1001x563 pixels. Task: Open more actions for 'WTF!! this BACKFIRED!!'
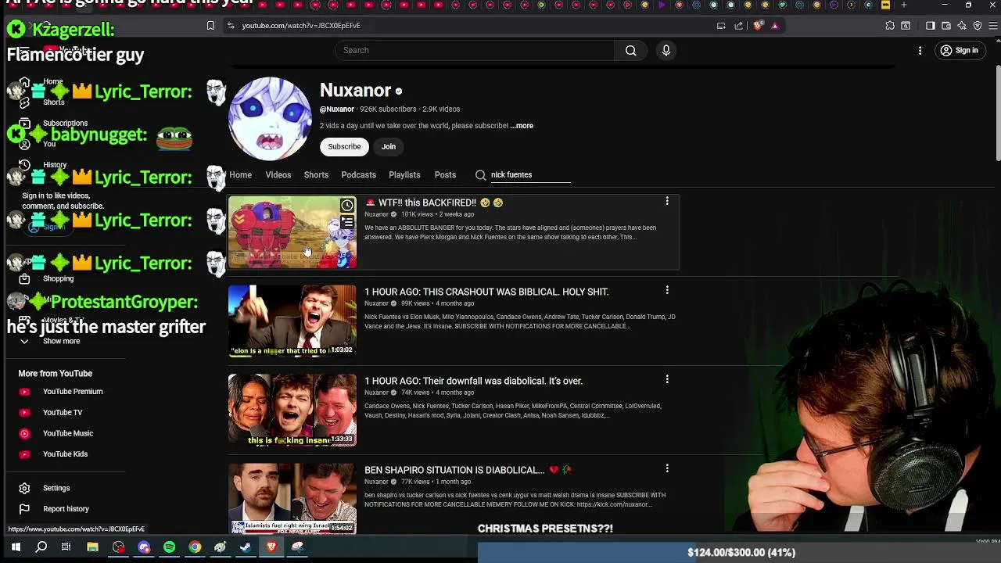[x=667, y=202]
